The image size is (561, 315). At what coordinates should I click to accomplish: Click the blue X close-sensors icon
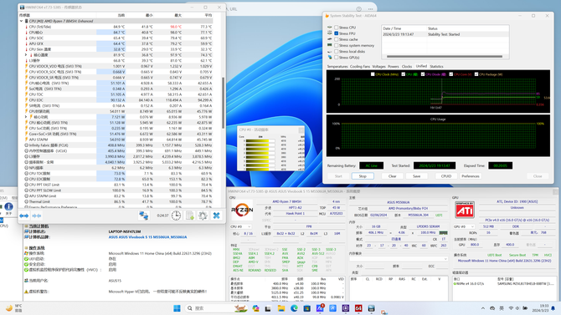(216, 216)
